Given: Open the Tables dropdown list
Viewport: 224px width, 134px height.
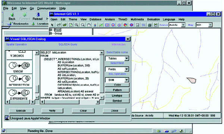Looking at the screenshot, I should pos(127,58).
